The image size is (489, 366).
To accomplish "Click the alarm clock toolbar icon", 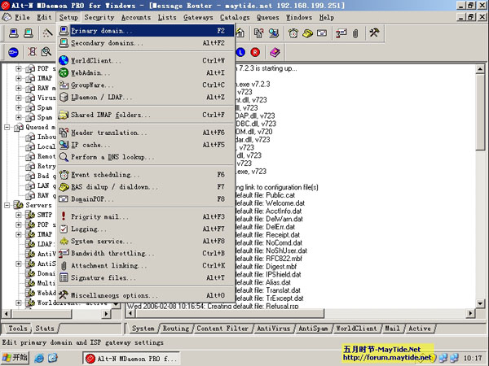I will (293, 34).
